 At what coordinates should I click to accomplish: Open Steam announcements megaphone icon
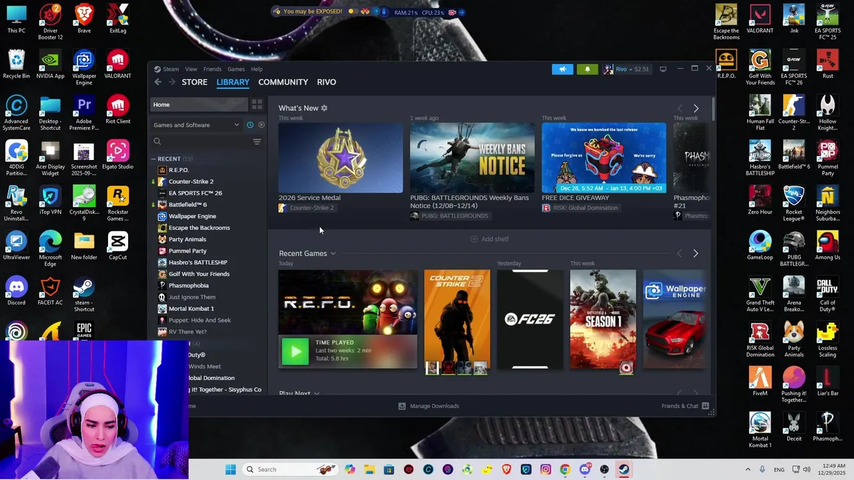pyautogui.click(x=562, y=69)
